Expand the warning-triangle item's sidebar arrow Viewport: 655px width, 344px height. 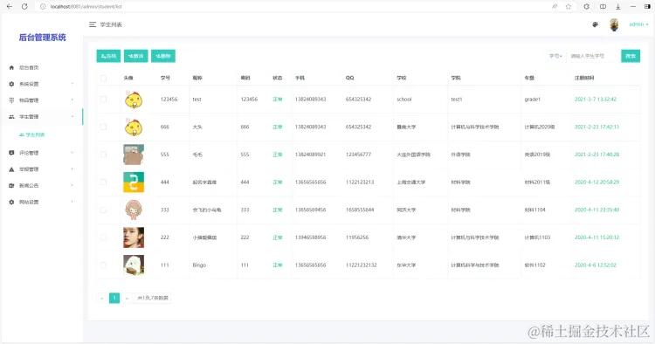[72, 169]
